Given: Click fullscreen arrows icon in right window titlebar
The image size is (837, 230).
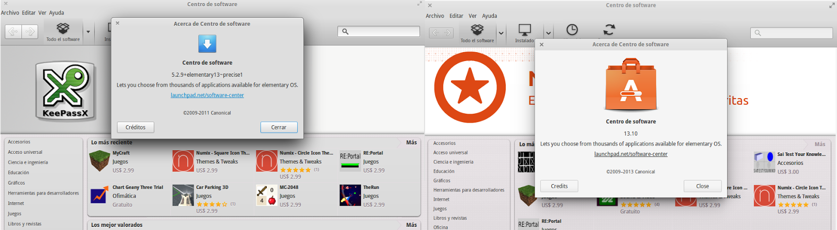Looking at the screenshot, I should tap(832, 5).
